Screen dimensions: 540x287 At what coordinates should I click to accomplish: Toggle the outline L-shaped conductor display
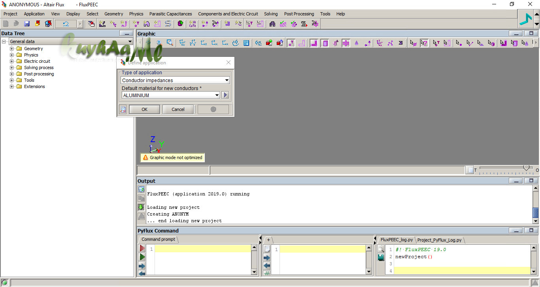tap(302, 43)
